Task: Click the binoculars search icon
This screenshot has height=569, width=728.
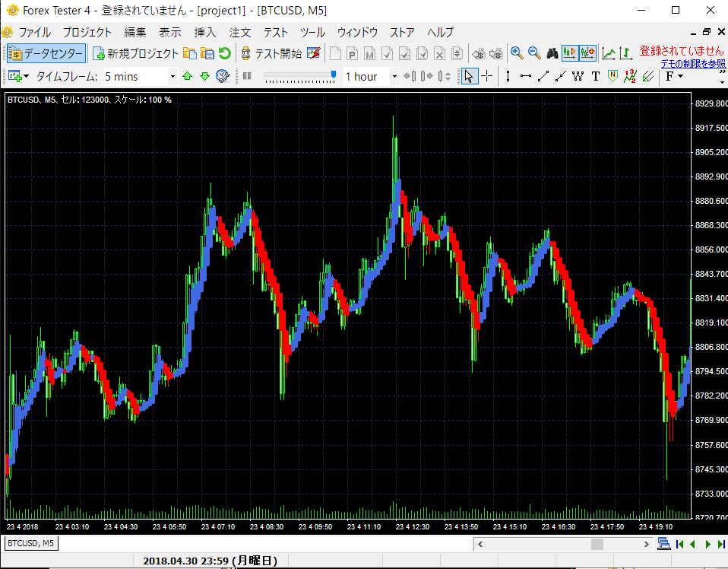Action: pyautogui.click(x=552, y=53)
